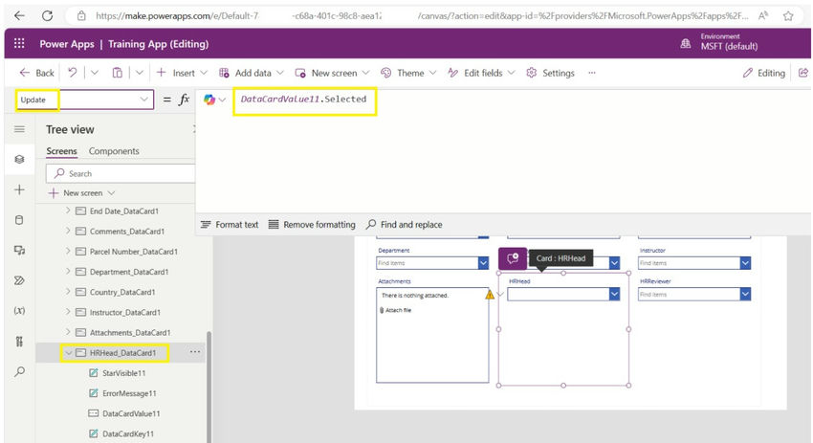Expand Comments_DataCard1 node
This screenshot has width=813, height=443.
point(68,231)
